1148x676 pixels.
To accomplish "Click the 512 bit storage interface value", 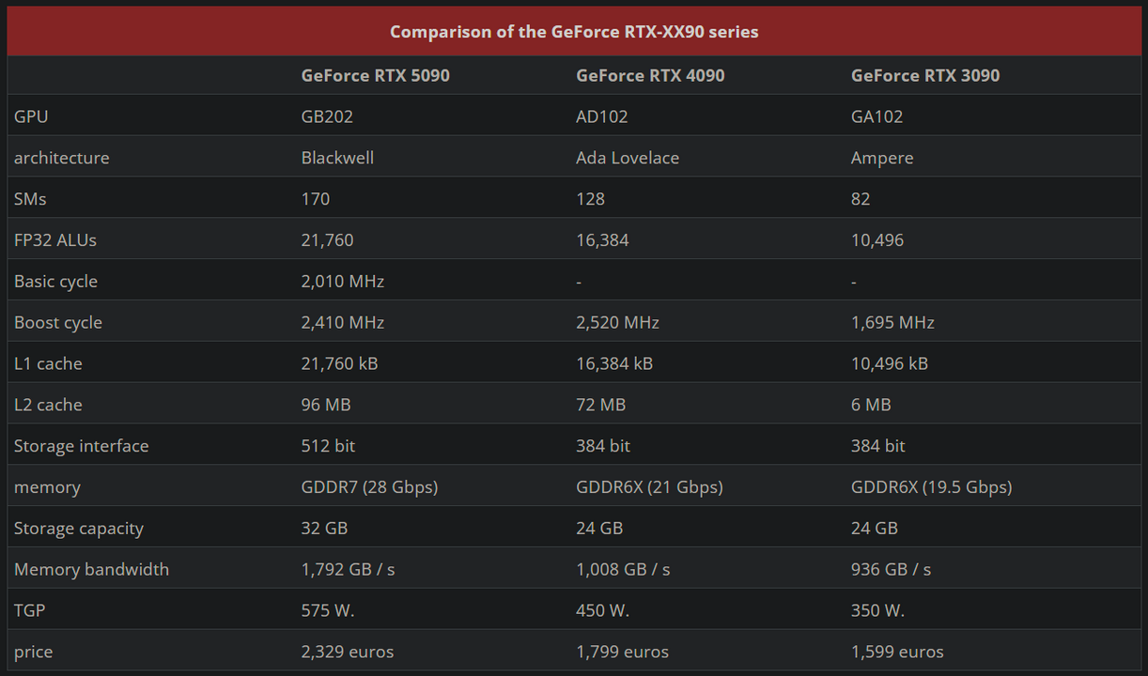I will [328, 446].
